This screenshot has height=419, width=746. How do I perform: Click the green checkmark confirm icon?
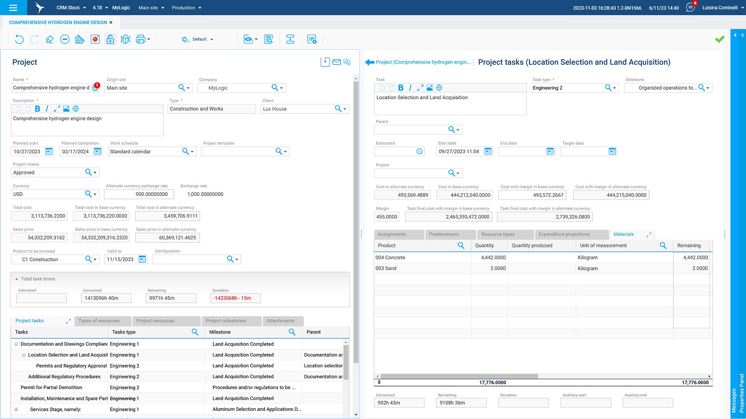[720, 39]
